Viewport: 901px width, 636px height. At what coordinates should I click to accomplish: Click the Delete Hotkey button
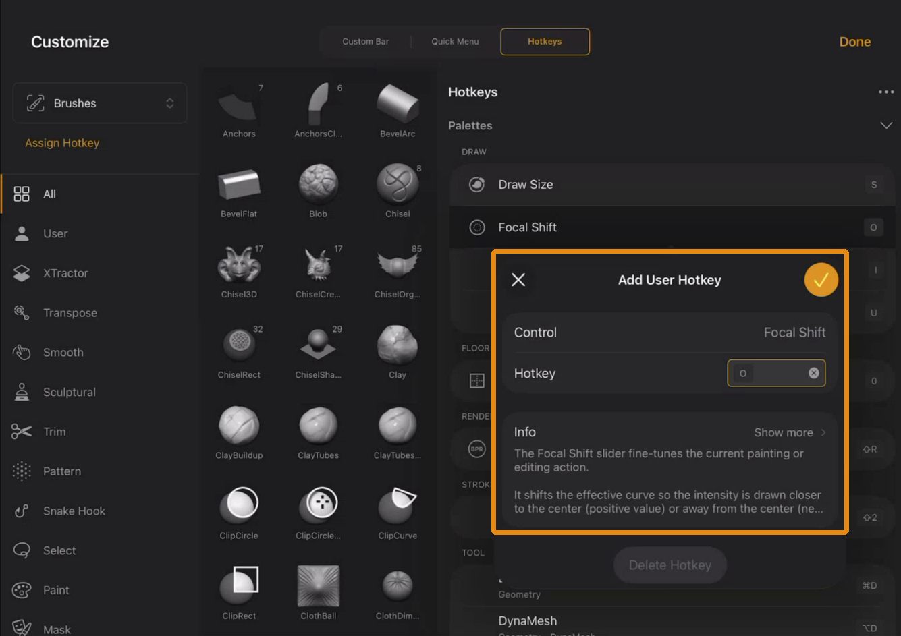[670, 565]
